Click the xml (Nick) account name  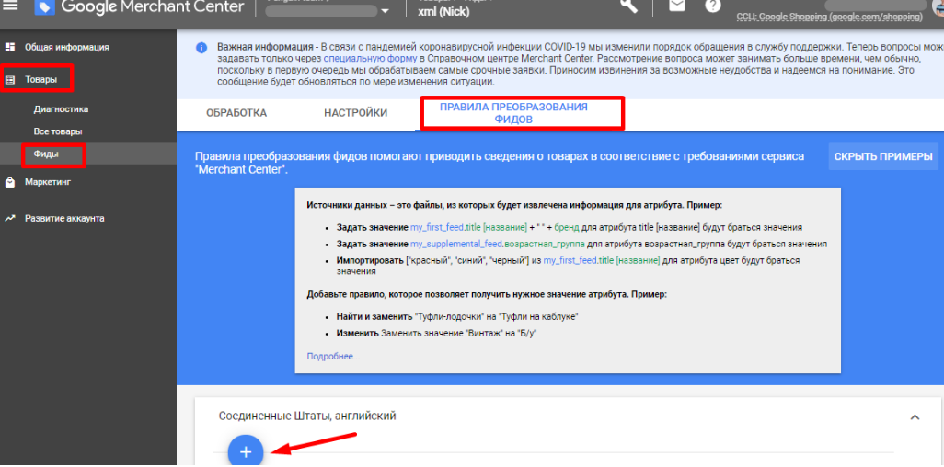coord(443,11)
